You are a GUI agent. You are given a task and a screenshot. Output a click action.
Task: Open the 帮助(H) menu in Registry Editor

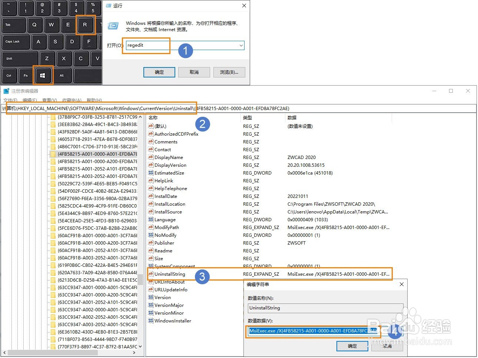[94, 100]
